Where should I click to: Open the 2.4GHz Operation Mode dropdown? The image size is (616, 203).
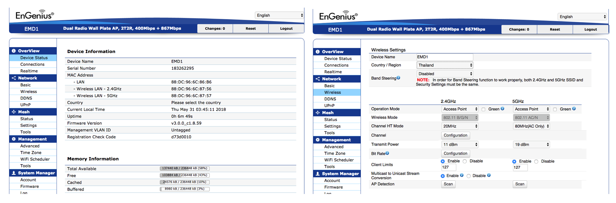pyautogui.click(x=460, y=109)
